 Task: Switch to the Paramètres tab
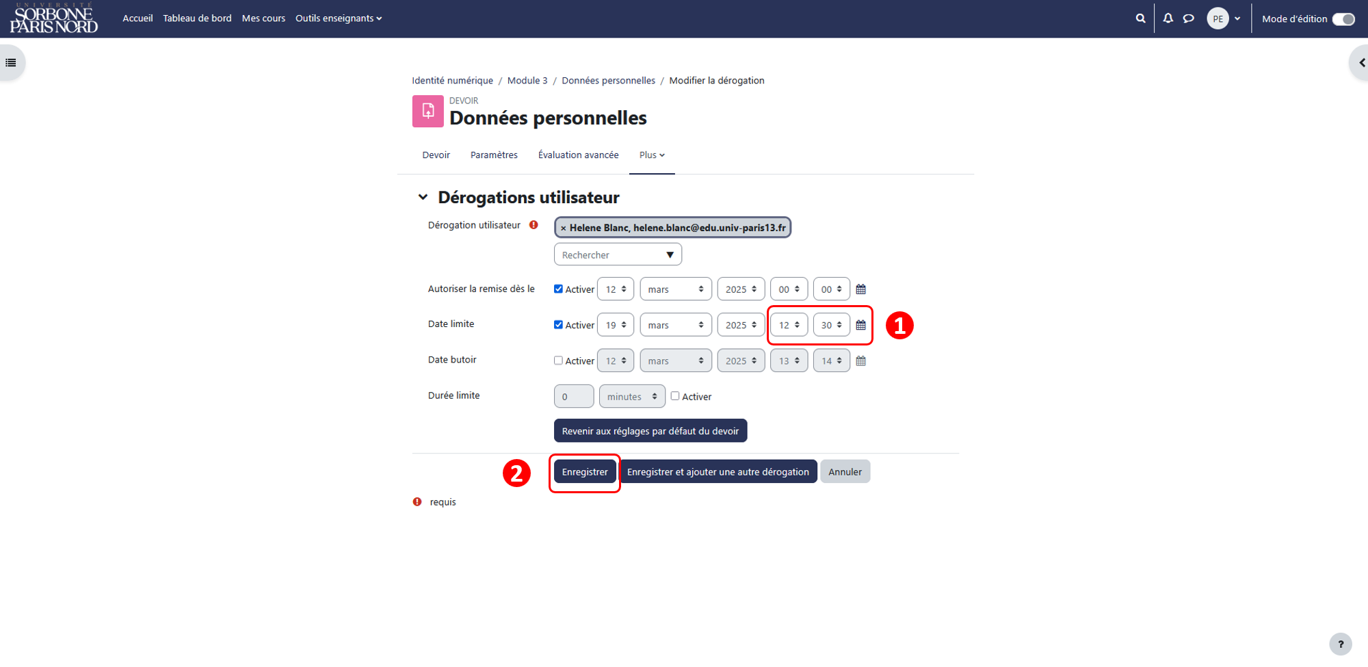tap(494, 155)
